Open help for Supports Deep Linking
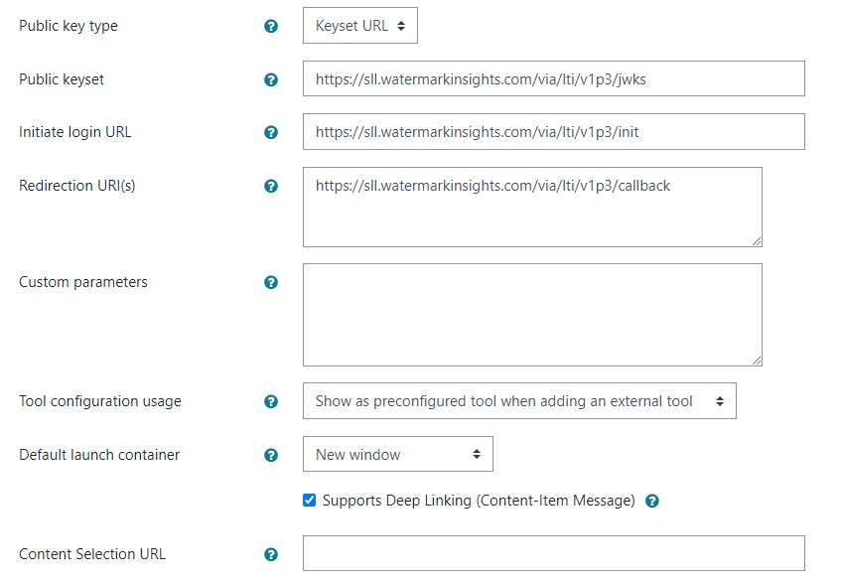 652,501
